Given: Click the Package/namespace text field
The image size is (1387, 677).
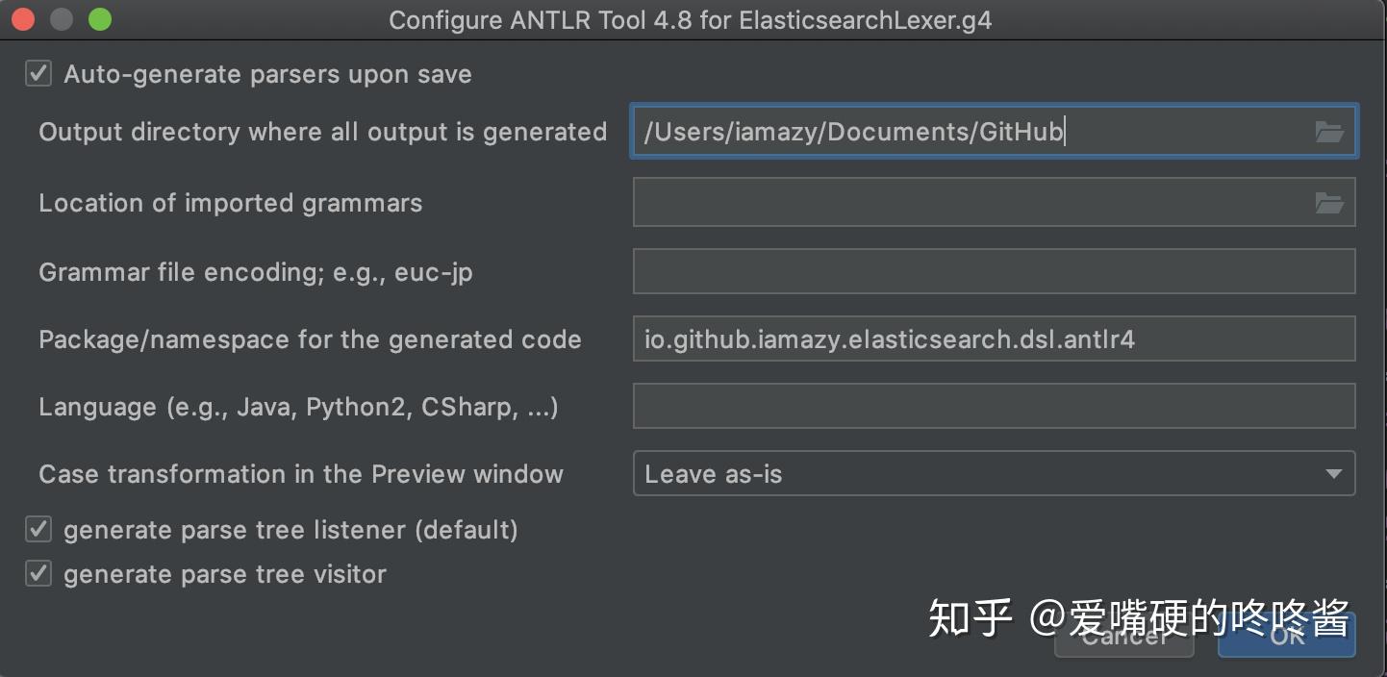Looking at the screenshot, I should pos(993,339).
